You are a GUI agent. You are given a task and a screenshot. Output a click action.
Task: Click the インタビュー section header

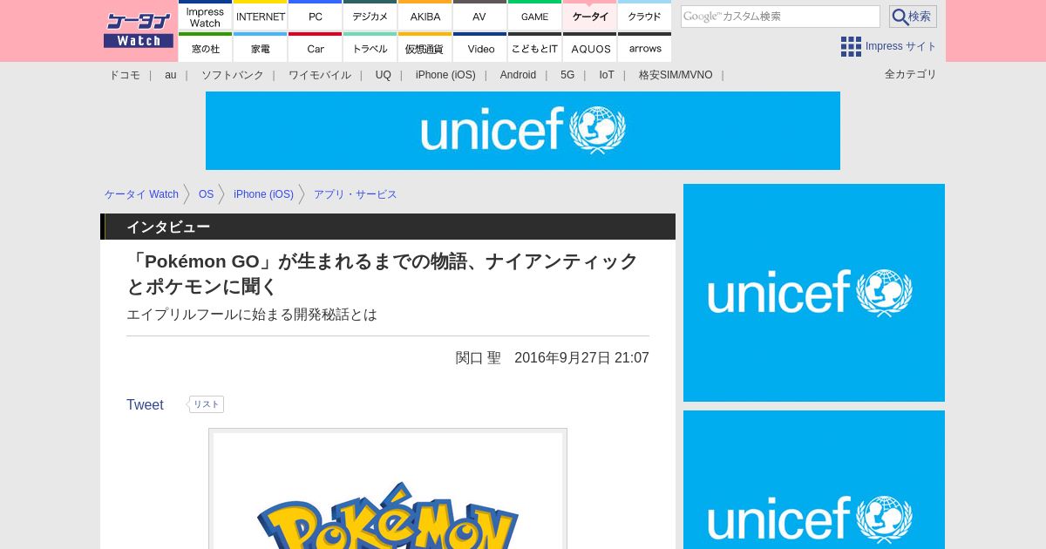[388, 227]
